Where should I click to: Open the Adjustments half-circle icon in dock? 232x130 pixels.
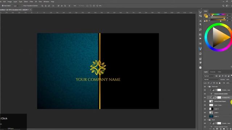pyautogui.click(x=200, y=62)
